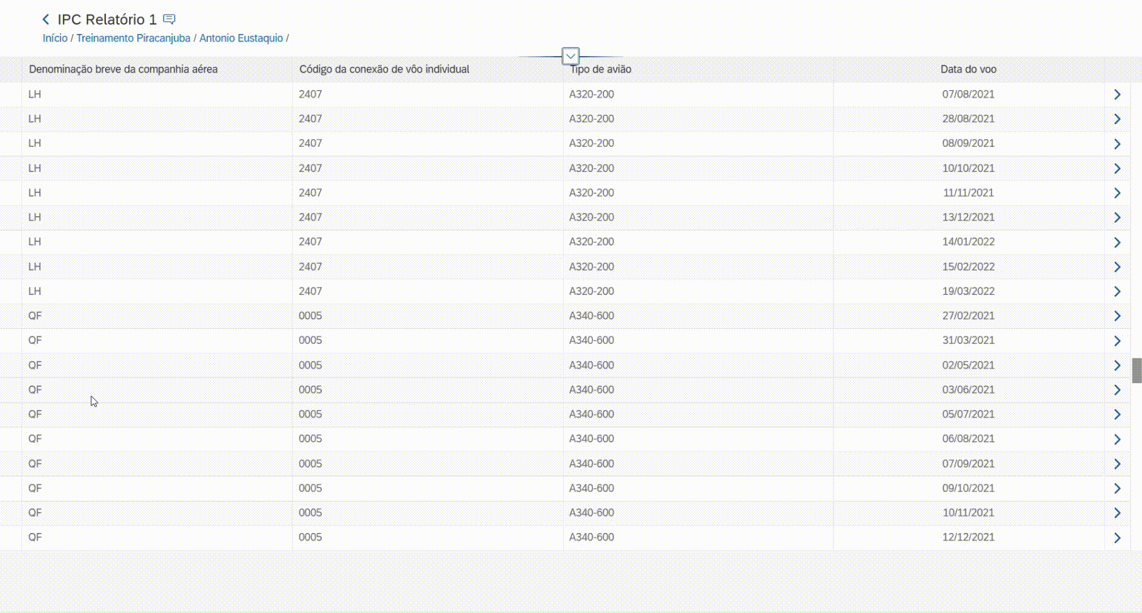This screenshot has width=1142, height=613.
Task: Open the comment icon next to report title
Action: point(169,20)
